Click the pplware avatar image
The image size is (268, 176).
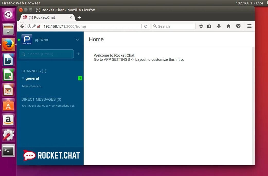click(x=27, y=39)
